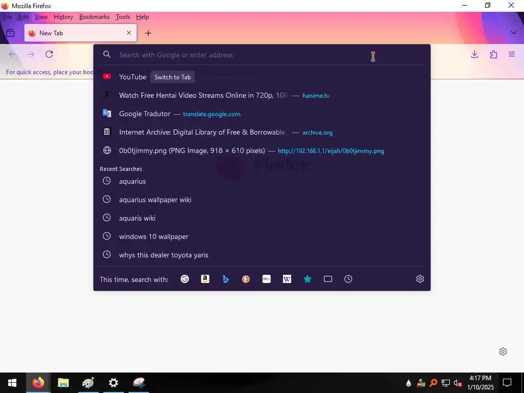Open Settings gear on the taskbar
This screenshot has height=393, width=524.
pos(113,383)
